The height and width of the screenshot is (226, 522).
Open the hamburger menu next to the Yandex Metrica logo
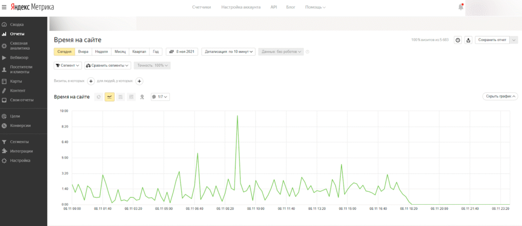(4, 7)
